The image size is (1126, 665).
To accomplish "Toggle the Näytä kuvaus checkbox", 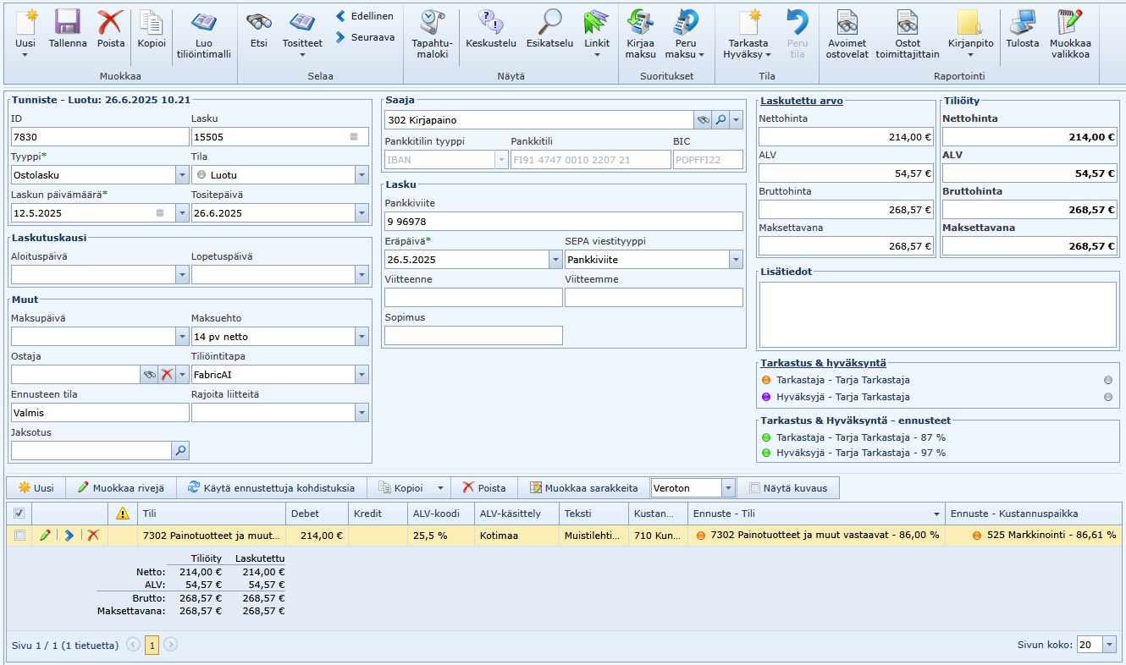I will [754, 488].
